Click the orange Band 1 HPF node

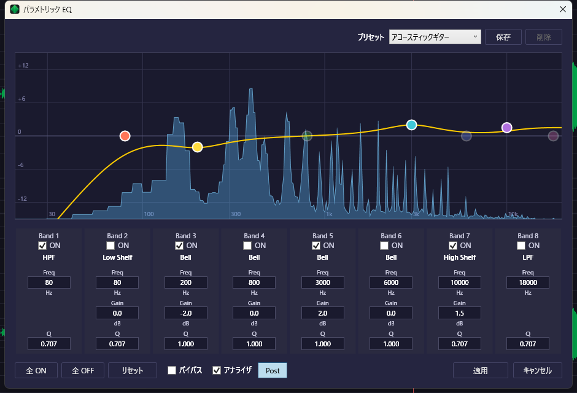[x=125, y=136]
